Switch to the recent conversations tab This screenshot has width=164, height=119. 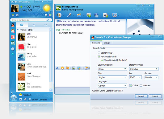tap(46, 25)
